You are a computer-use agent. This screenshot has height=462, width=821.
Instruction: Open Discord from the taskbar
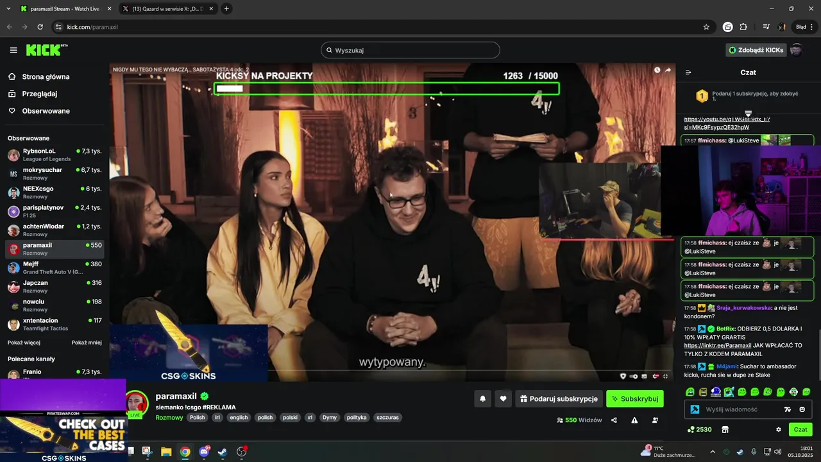204,452
